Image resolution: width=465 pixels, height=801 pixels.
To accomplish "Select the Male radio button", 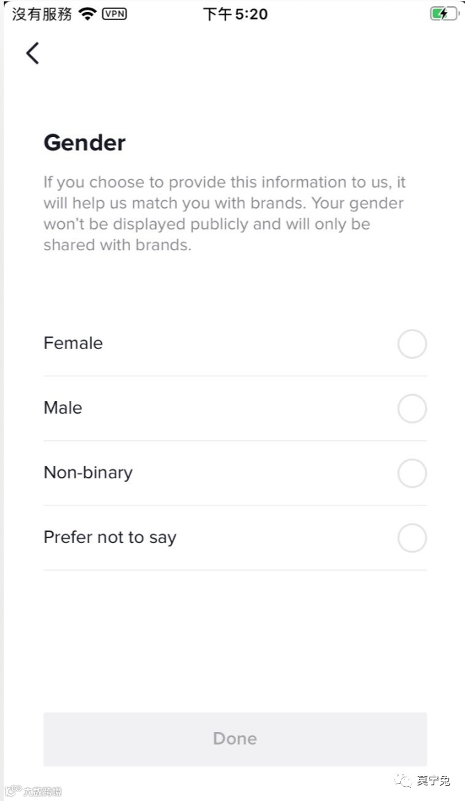I will 411,409.
